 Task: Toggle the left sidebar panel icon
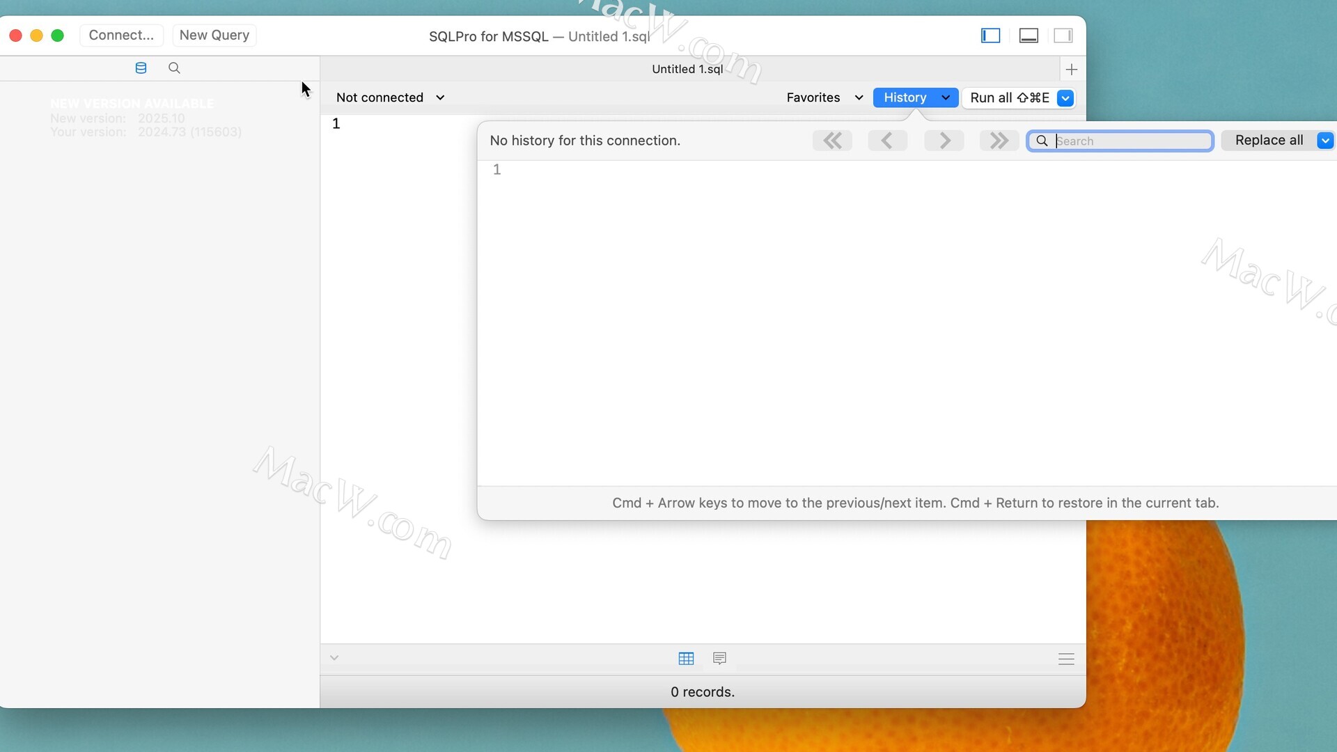990,36
